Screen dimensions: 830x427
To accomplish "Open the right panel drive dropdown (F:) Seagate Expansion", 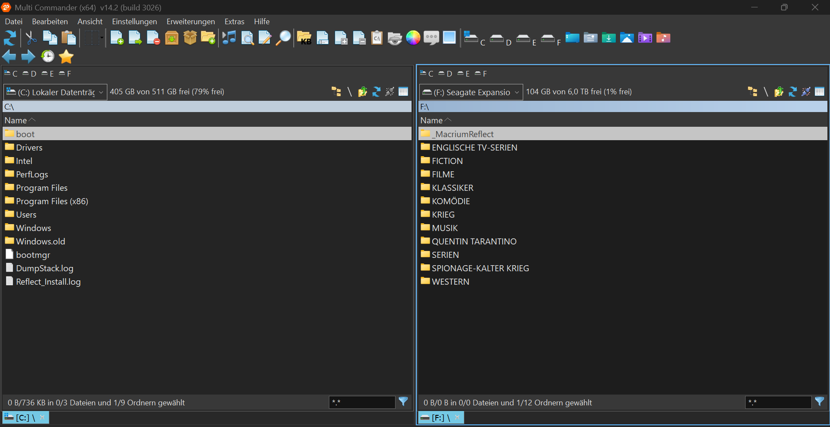I will click(x=471, y=92).
